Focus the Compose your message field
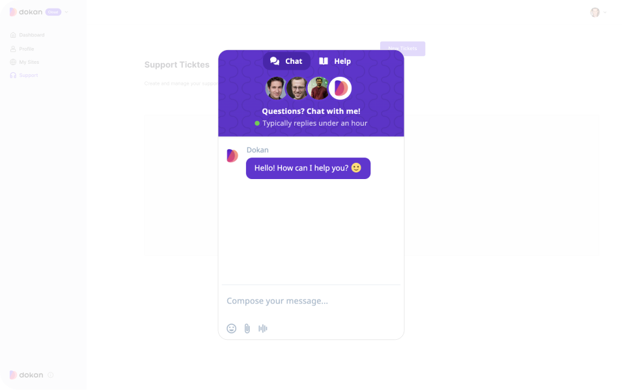This screenshot has height=390, width=623. (311, 301)
